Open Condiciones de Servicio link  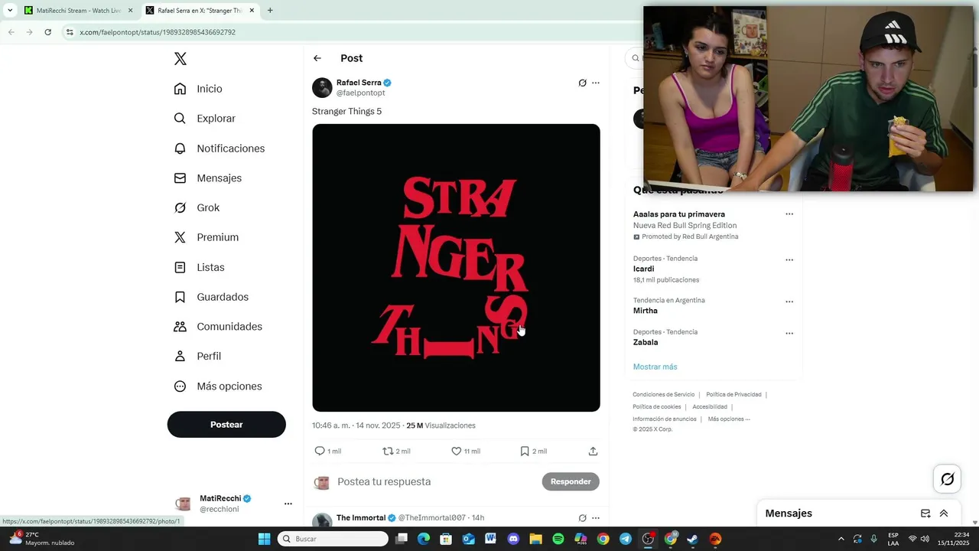tap(663, 395)
